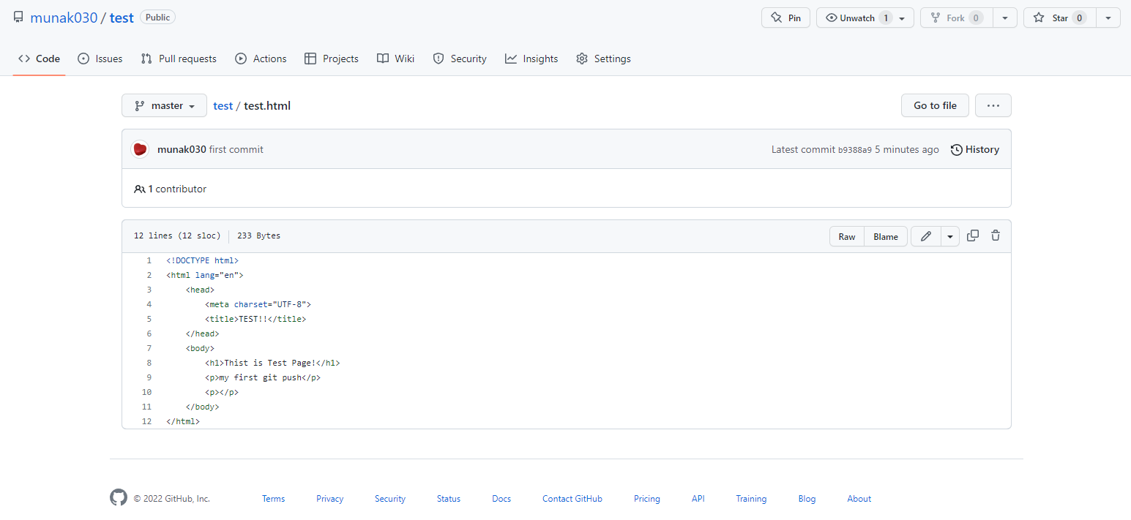The image size is (1131, 520).
Task: Open History via the clock icon link
Action: [x=975, y=149]
